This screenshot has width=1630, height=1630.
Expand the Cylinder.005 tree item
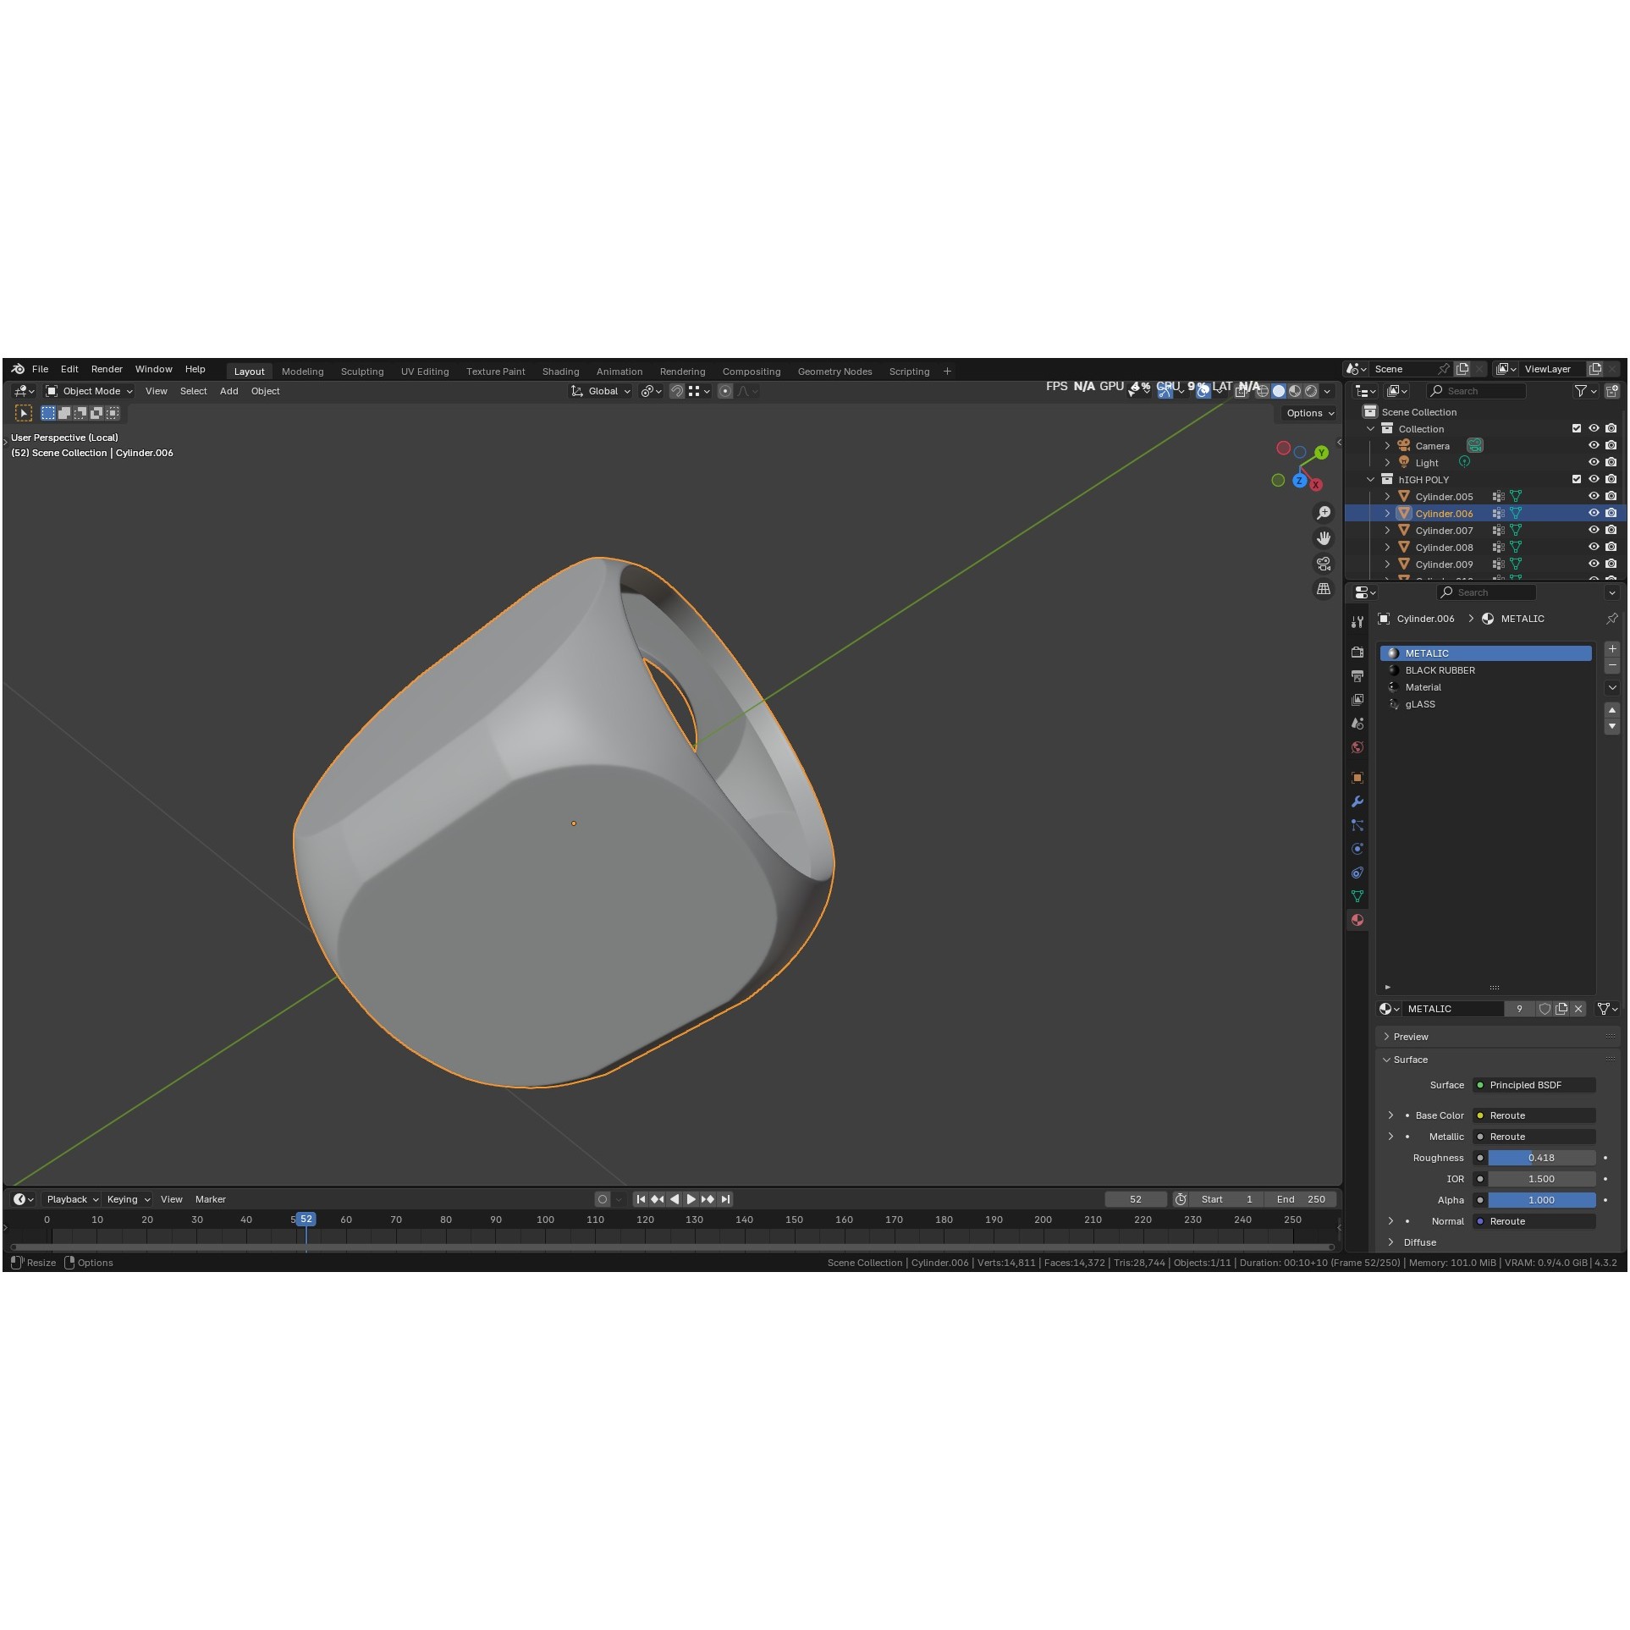click(x=1387, y=497)
